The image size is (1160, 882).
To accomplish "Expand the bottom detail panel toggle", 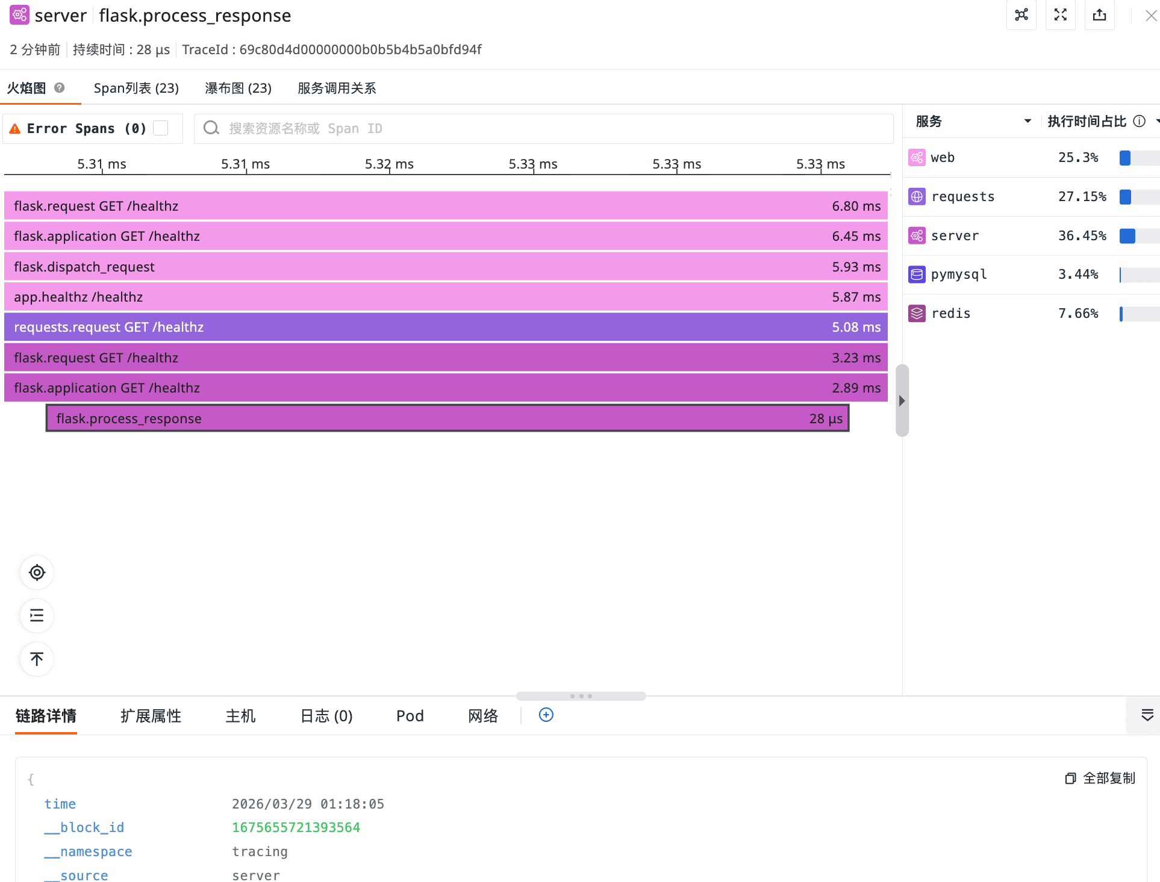I will (1147, 715).
